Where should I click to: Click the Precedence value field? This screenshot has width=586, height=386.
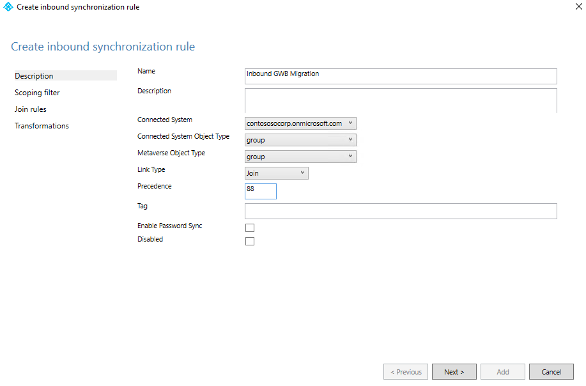coord(261,191)
